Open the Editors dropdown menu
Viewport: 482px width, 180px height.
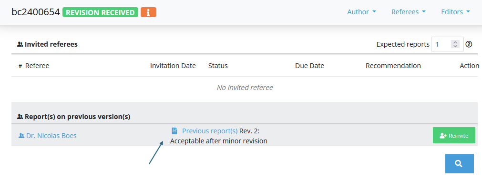(456, 12)
